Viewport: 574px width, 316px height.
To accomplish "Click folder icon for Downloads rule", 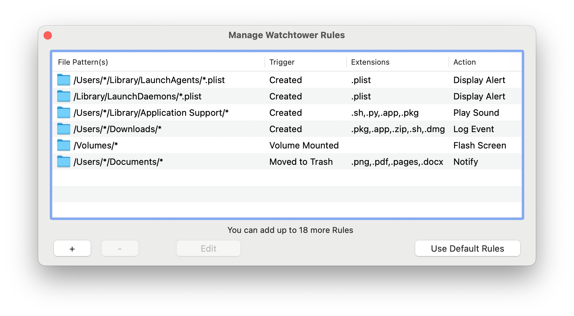I will click(x=64, y=129).
